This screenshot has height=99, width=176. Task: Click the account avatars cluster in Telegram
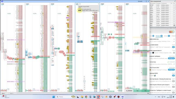click(x=172, y=32)
